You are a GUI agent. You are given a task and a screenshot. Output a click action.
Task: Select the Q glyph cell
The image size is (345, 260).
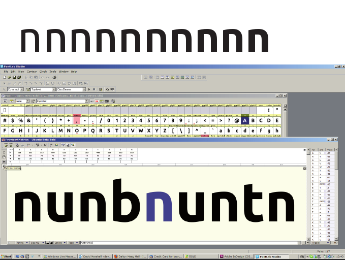click(x=93, y=131)
